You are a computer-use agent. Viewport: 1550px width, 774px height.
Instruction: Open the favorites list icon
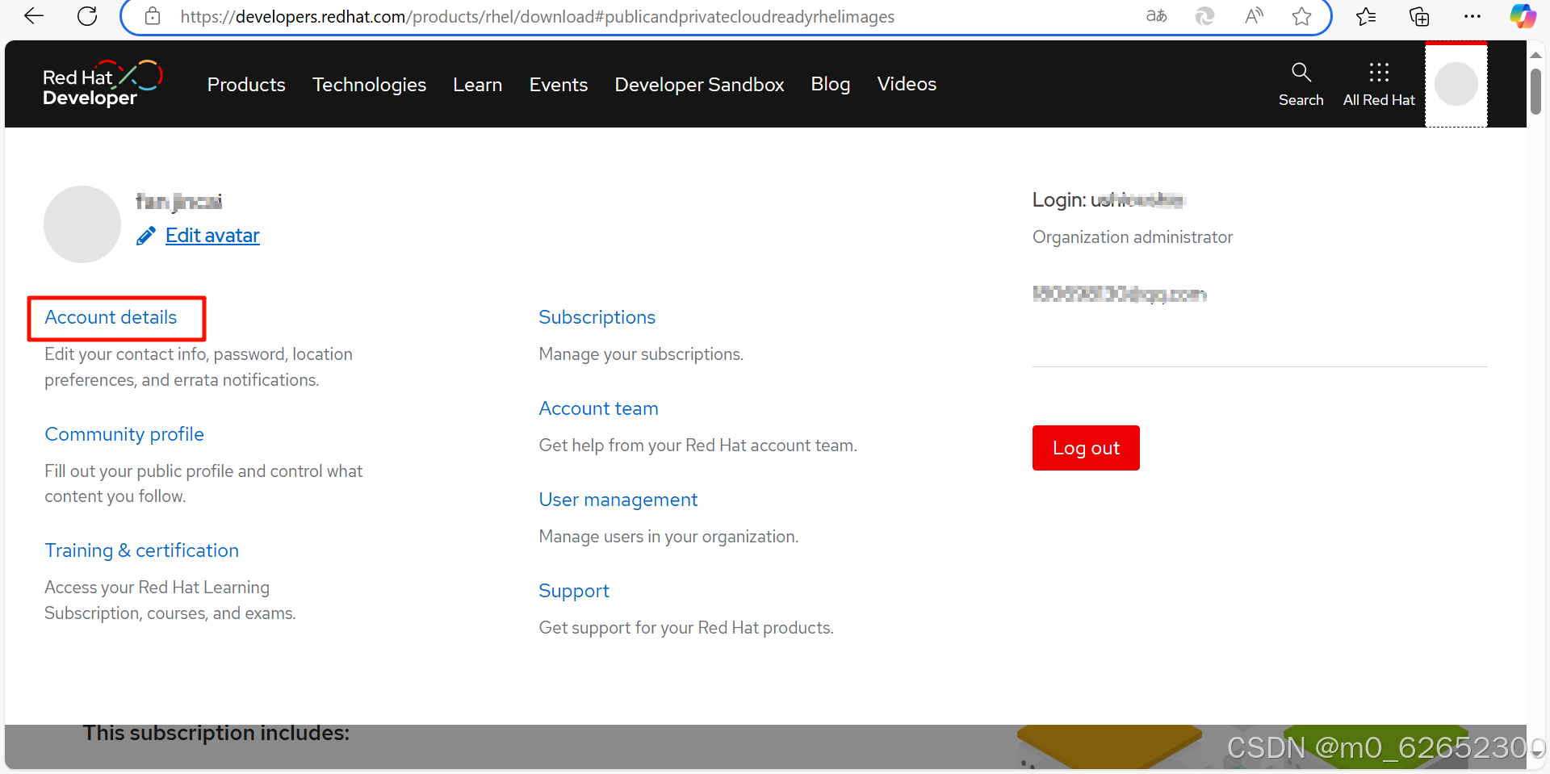(x=1366, y=16)
